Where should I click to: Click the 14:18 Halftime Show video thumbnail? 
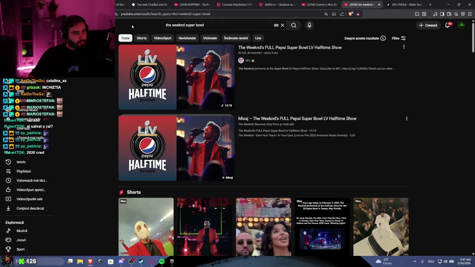176,77
